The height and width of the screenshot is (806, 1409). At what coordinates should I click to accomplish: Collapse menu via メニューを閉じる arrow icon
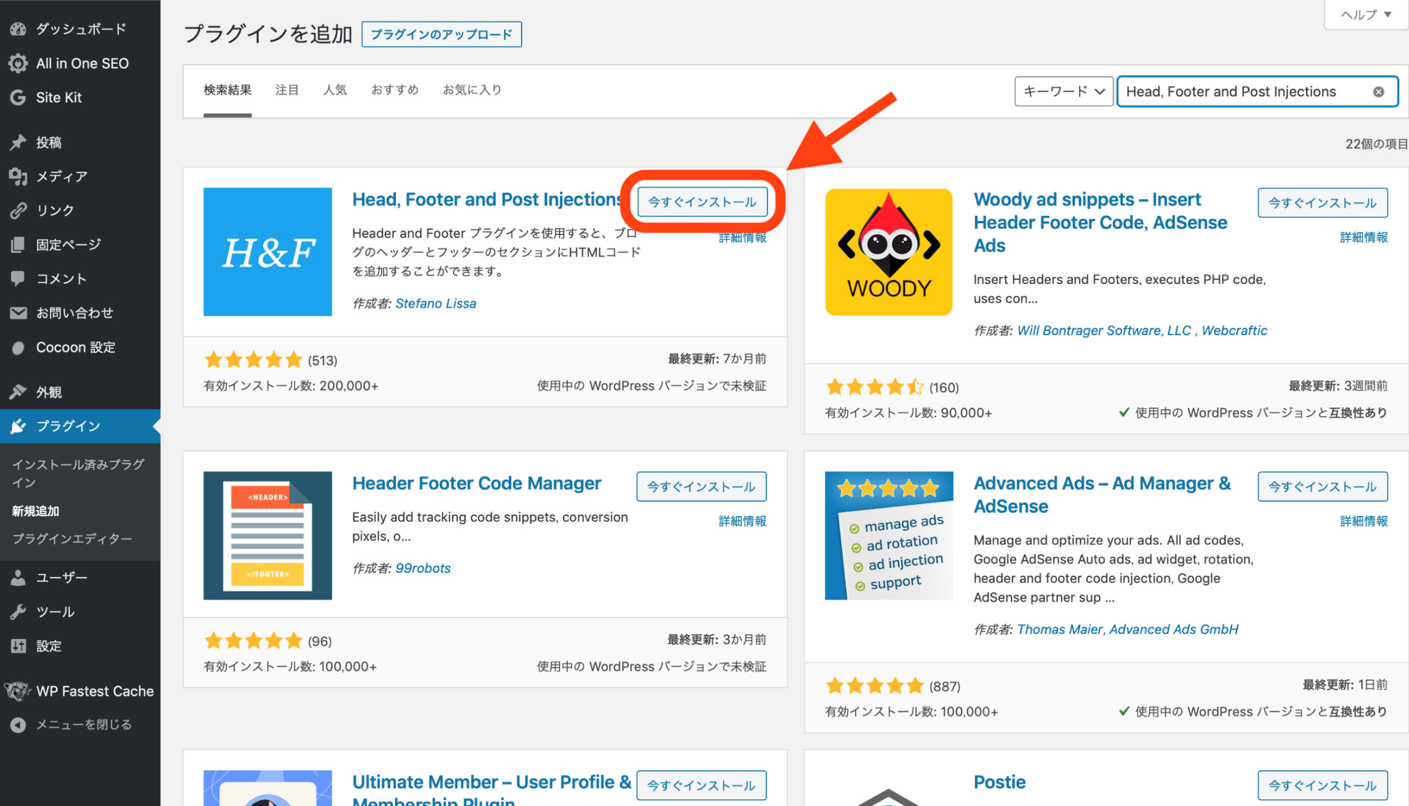coord(18,725)
